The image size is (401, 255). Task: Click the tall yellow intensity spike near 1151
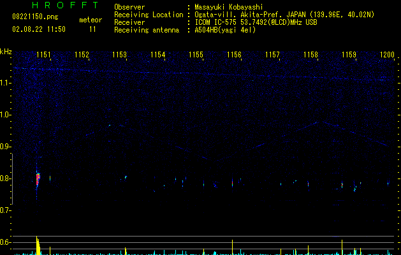38,245
